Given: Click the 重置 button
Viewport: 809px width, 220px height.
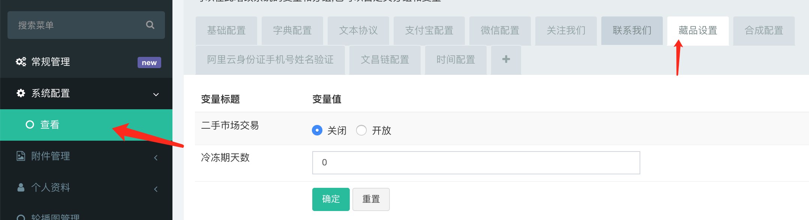Looking at the screenshot, I should point(371,199).
